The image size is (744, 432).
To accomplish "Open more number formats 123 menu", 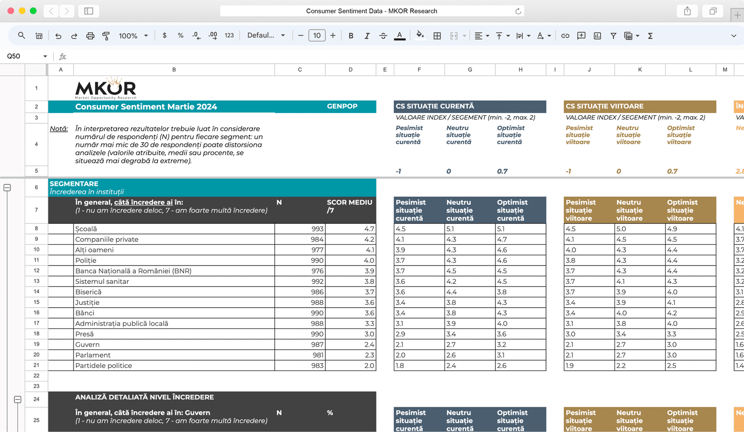I will (229, 36).
